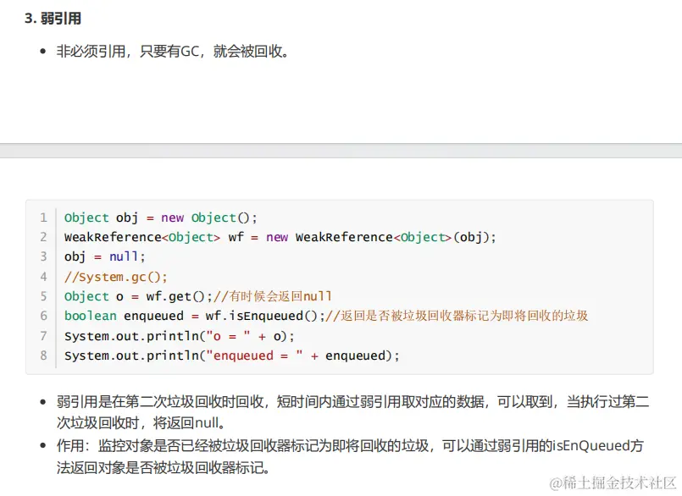682x496 pixels.
Task: Click the bullet text "非必须引用，只要有GC，就会被回收。"
Action: (173, 52)
